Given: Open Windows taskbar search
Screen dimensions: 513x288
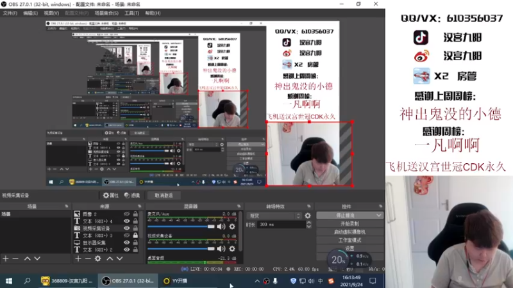Looking at the screenshot, I should coord(27,281).
